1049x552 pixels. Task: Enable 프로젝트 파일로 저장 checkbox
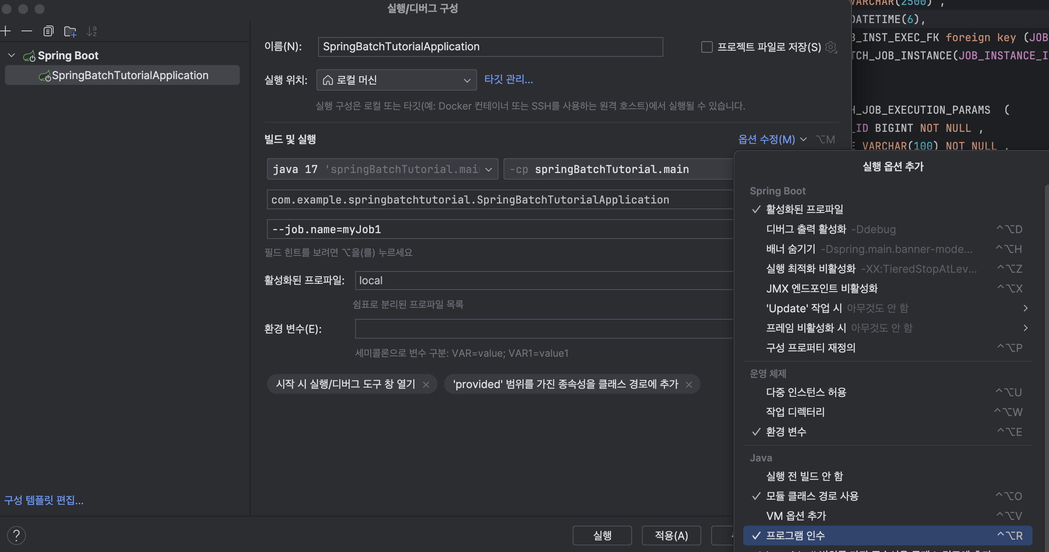click(707, 47)
